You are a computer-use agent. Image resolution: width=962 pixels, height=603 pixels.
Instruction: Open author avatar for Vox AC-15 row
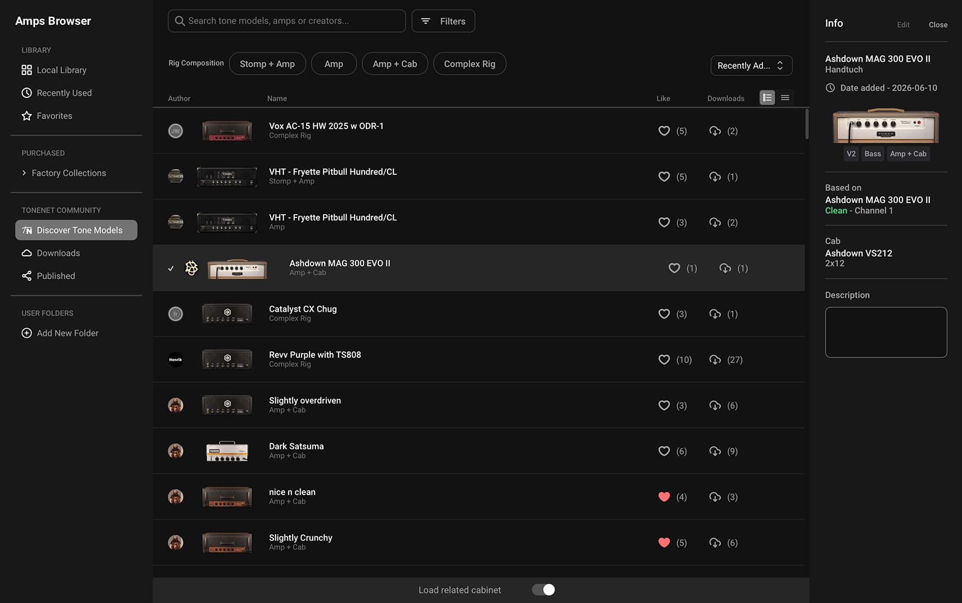point(176,131)
